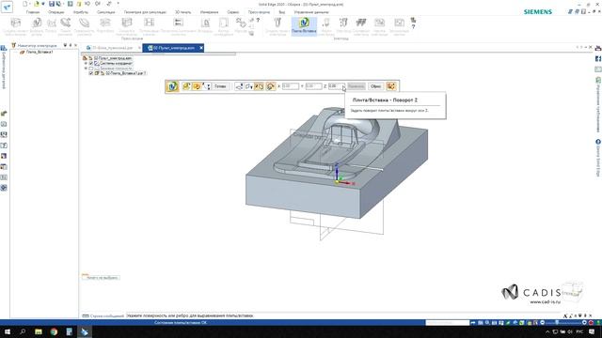
Task: Expand Системы координат node in tree
Action: coord(86,63)
